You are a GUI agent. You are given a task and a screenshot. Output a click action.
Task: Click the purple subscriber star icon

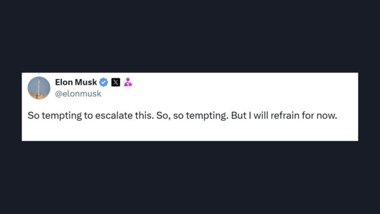click(x=128, y=82)
